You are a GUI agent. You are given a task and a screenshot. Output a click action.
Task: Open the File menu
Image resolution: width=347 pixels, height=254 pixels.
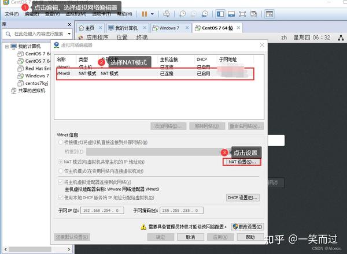coord(12,14)
